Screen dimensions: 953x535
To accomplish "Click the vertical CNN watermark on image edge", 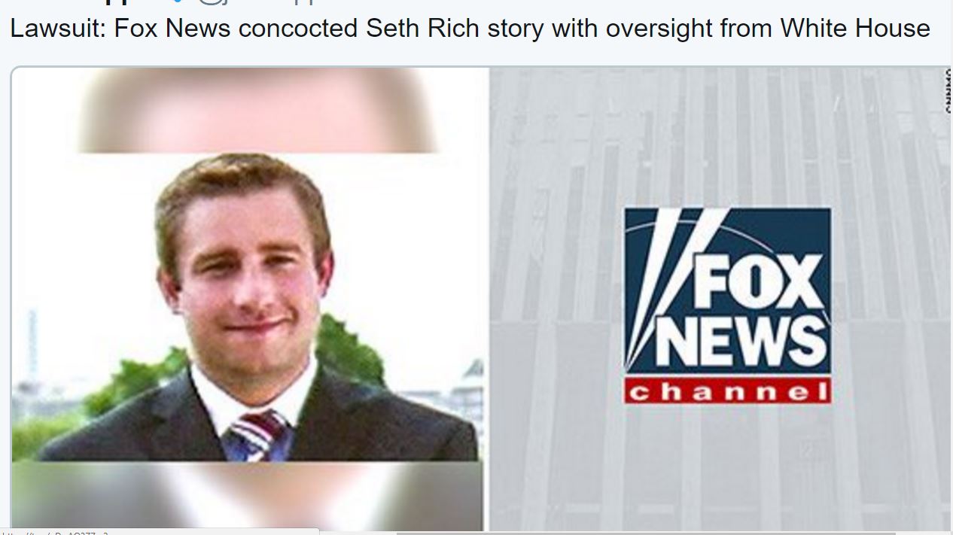I will point(948,90).
